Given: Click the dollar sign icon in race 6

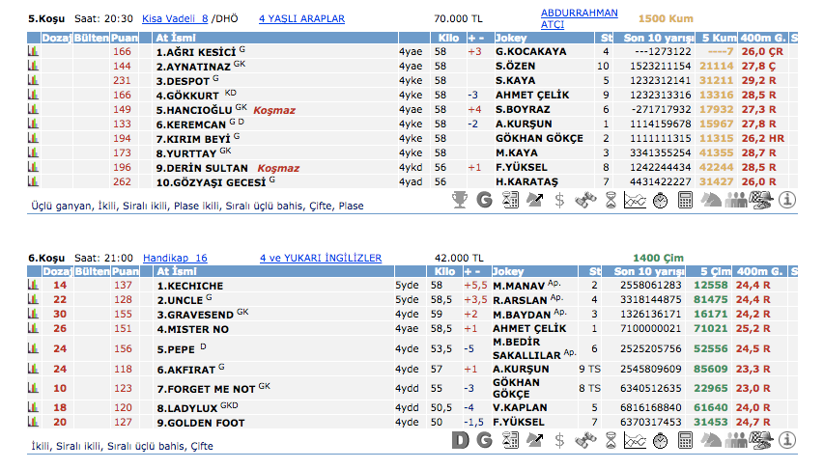Looking at the screenshot, I should point(560,440).
